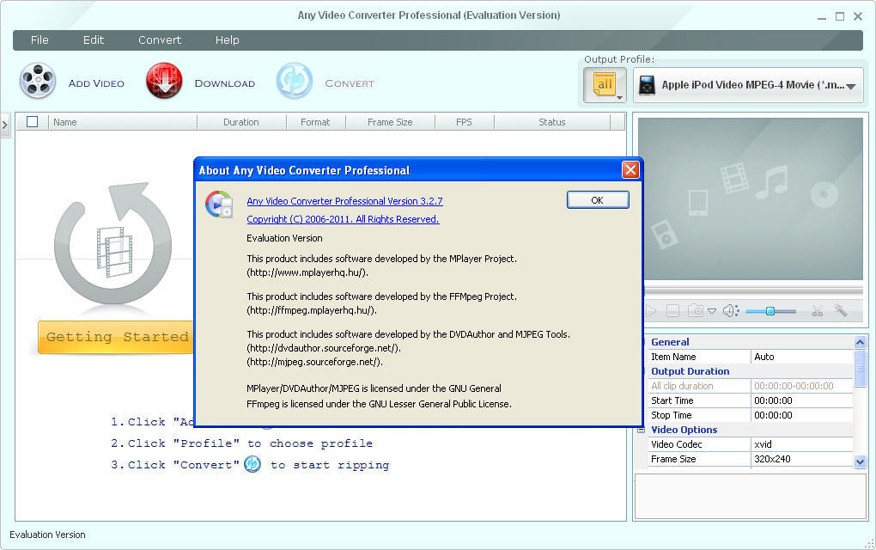Select the Output Duration section header
Screen dimensions: 876x550
(690, 371)
